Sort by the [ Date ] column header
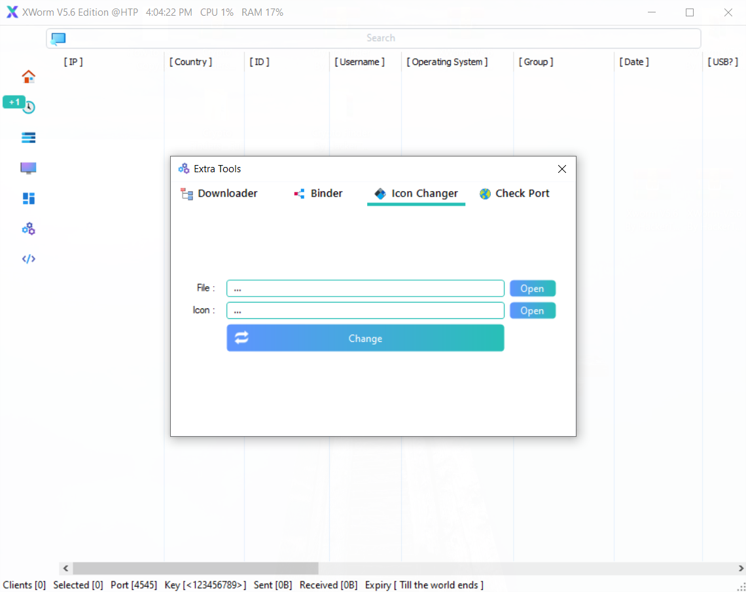Image resolution: width=746 pixels, height=592 pixels. point(634,62)
